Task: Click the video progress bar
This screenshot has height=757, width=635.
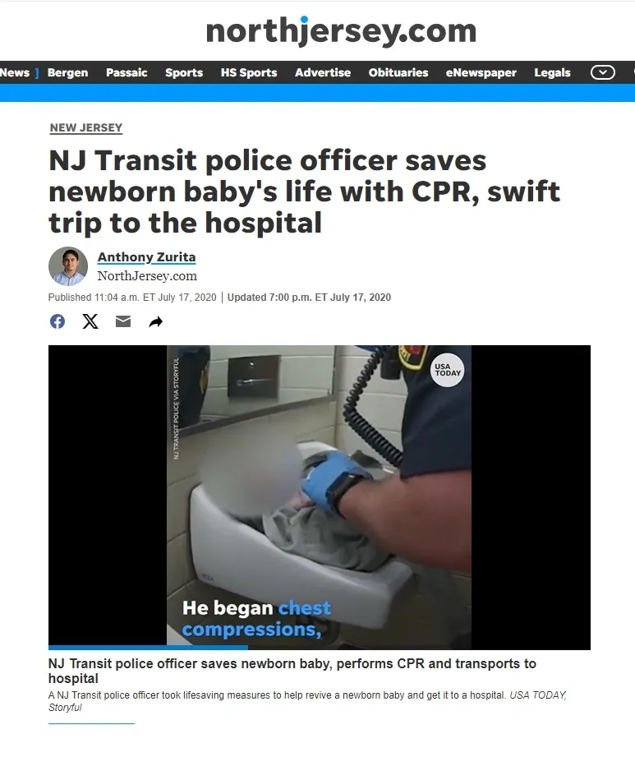Action: point(320,648)
